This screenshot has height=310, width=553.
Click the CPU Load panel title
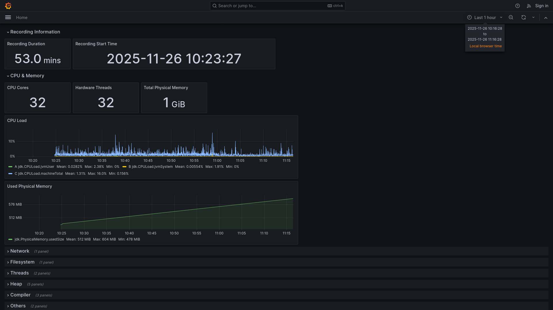pyautogui.click(x=17, y=121)
